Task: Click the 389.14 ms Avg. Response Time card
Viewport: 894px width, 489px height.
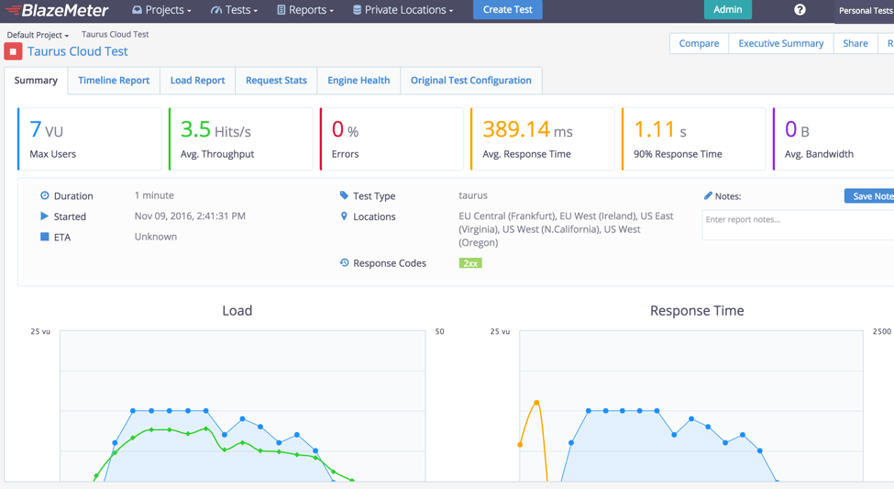Action: (x=542, y=139)
